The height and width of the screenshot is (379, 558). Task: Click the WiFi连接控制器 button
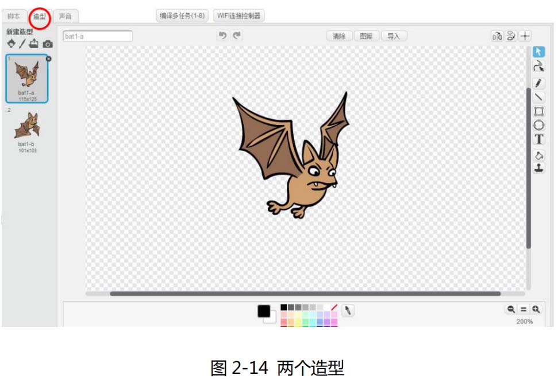coord(238,15)
